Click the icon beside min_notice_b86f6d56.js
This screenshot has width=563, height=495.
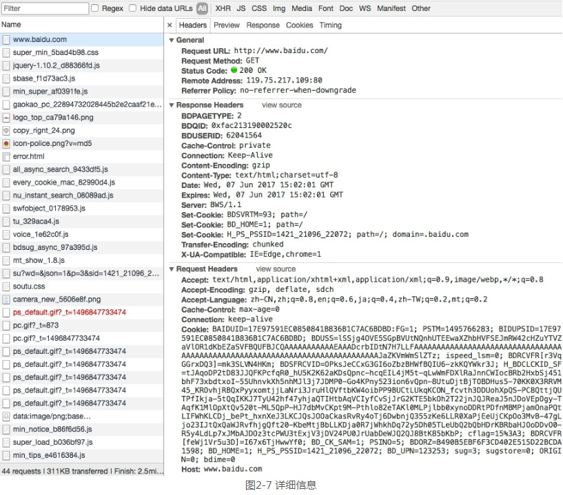click(6, 429)
